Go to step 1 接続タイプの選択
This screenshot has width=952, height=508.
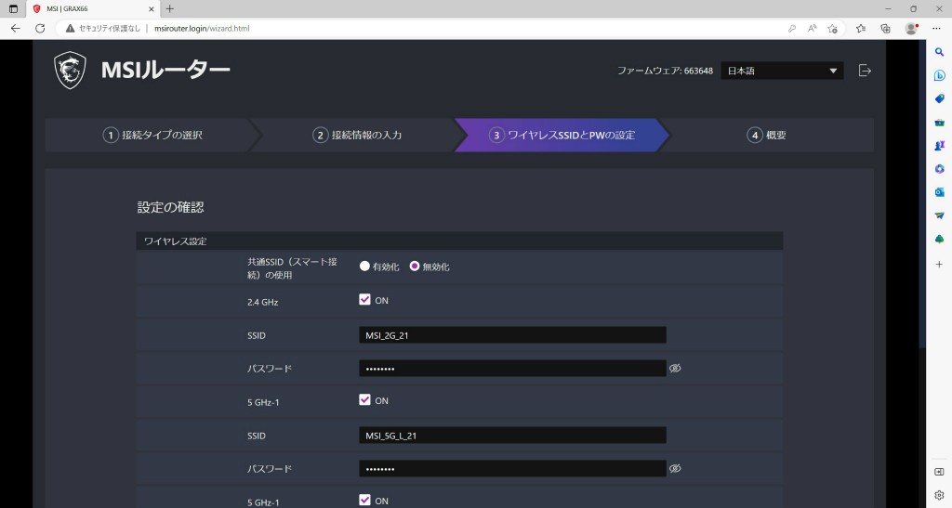152,135
